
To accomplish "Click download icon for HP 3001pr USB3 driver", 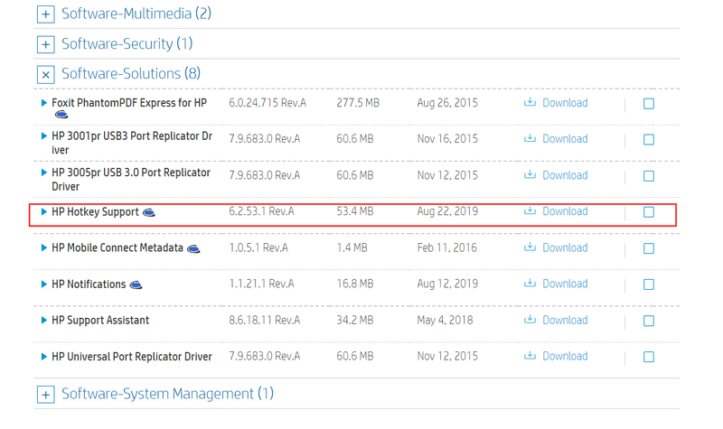I will tap(530, 138).
